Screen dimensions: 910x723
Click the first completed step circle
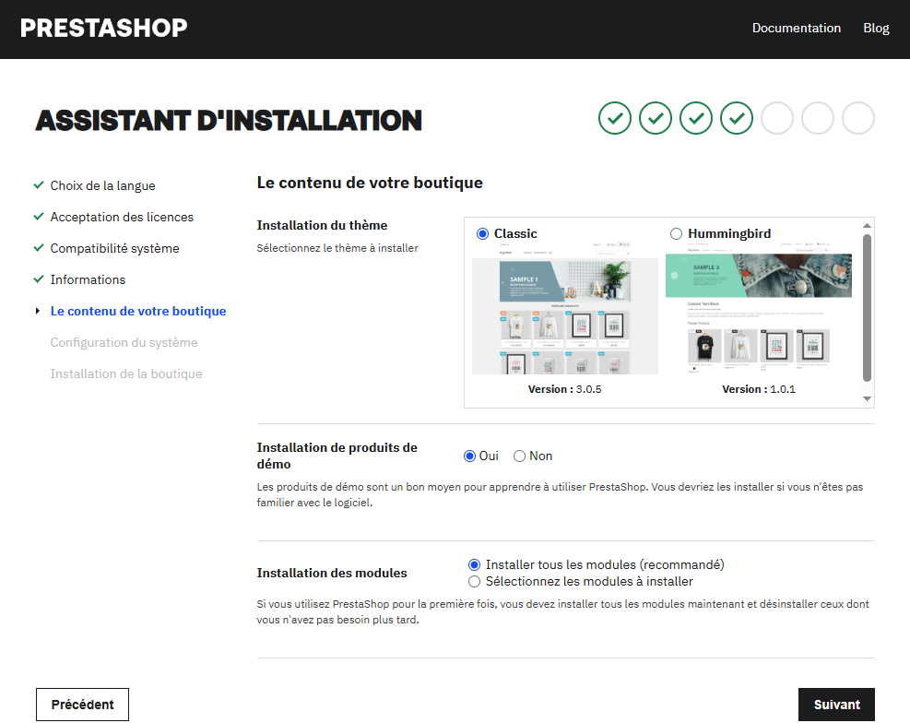pyautogui.click(x=615, y=118)
